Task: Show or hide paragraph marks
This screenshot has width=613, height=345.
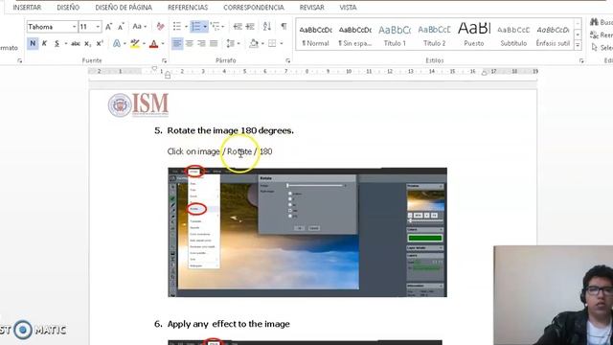Action: tap(284, 27)
